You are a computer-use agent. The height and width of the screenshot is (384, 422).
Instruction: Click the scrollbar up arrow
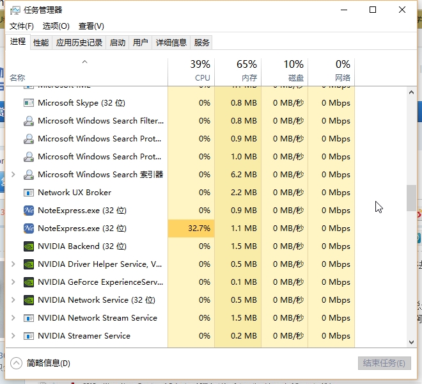click(411, 92)
